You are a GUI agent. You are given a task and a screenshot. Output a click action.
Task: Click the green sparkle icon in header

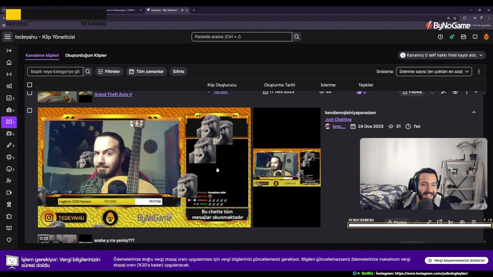pyautogui.click(x=452, y=37)
